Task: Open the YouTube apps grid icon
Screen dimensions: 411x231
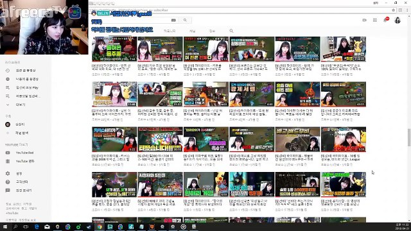Action: [375, 20]
